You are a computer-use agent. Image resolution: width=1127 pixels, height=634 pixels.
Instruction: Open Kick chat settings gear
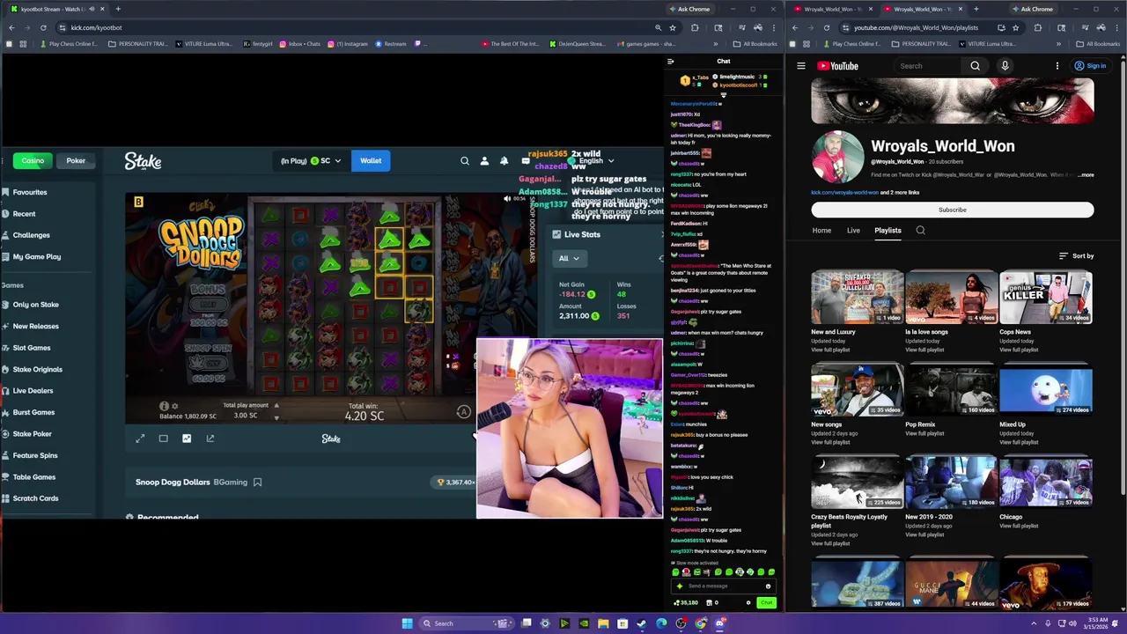[x=748, y=603]
